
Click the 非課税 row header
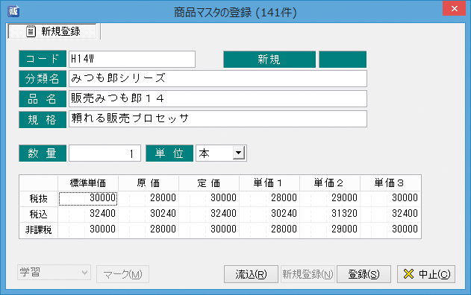pos(39,229)
